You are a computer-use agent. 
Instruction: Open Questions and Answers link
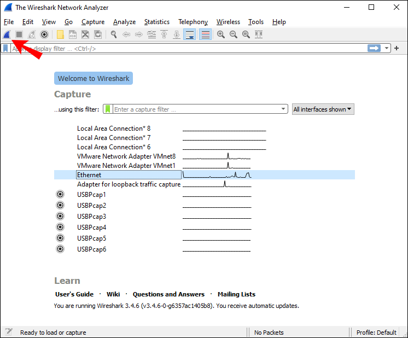(x=168, y=294)
